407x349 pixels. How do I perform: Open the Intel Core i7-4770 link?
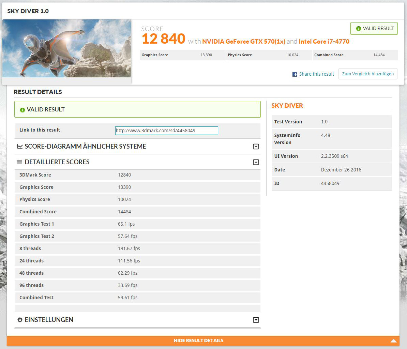324,42
